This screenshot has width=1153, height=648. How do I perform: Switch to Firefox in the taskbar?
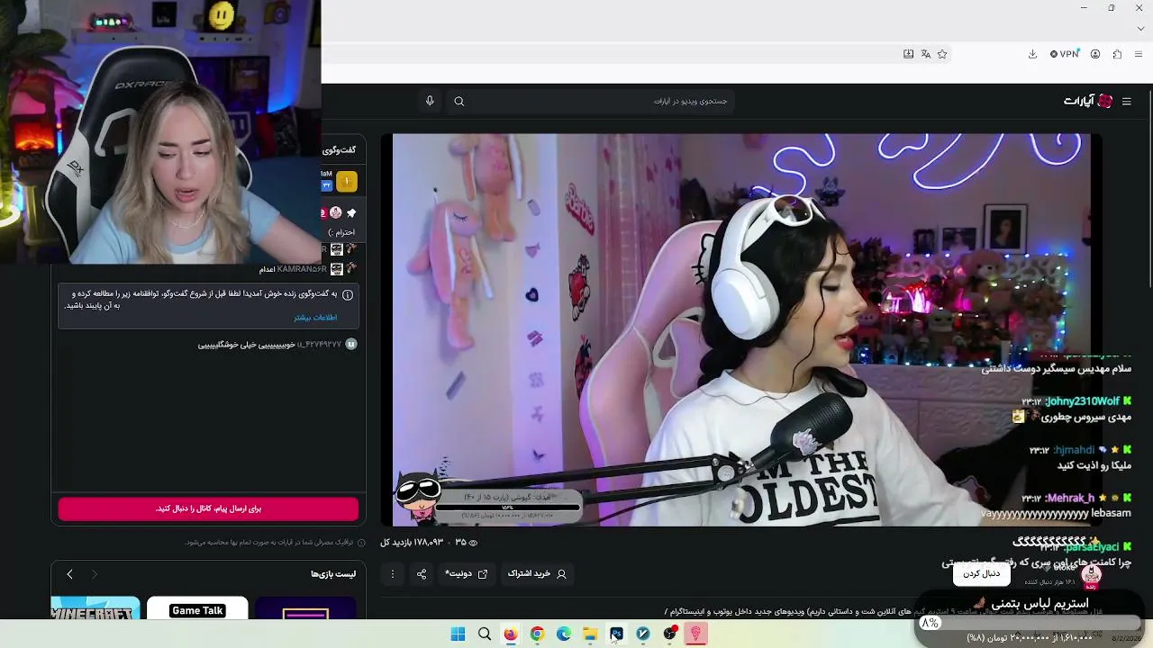(x=511, y=634)
